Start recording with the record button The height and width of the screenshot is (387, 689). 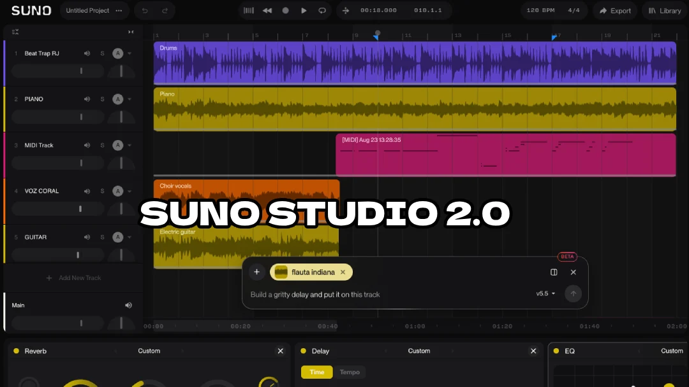(x=286, y=11)
